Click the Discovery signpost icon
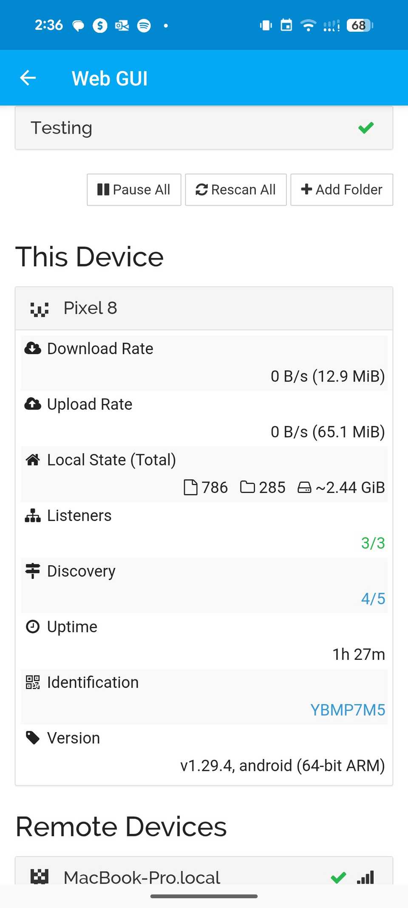 coord(33,571)
